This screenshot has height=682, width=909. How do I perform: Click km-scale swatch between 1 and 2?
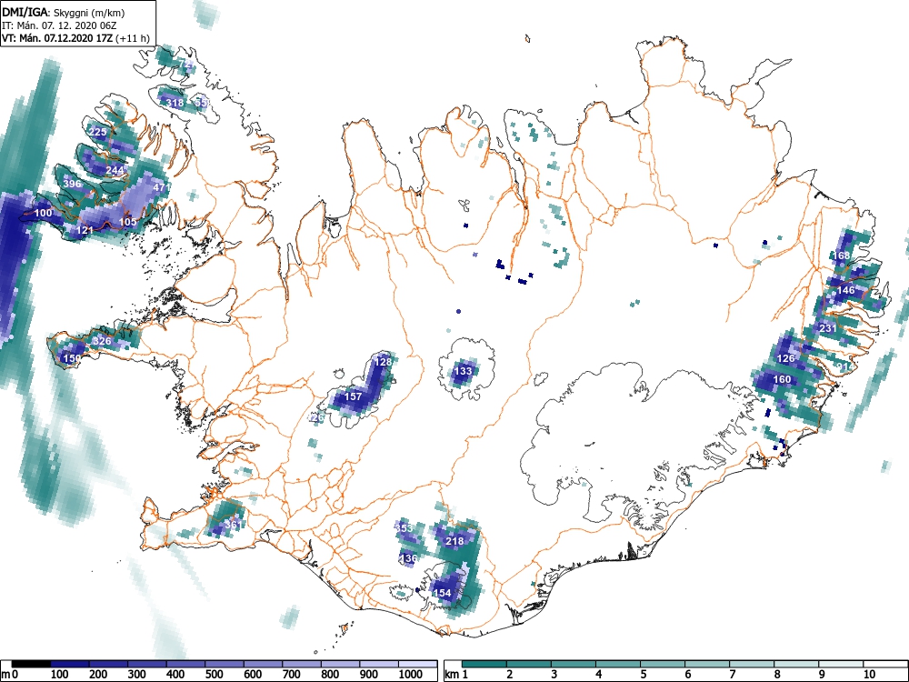[x=484, y=664]
